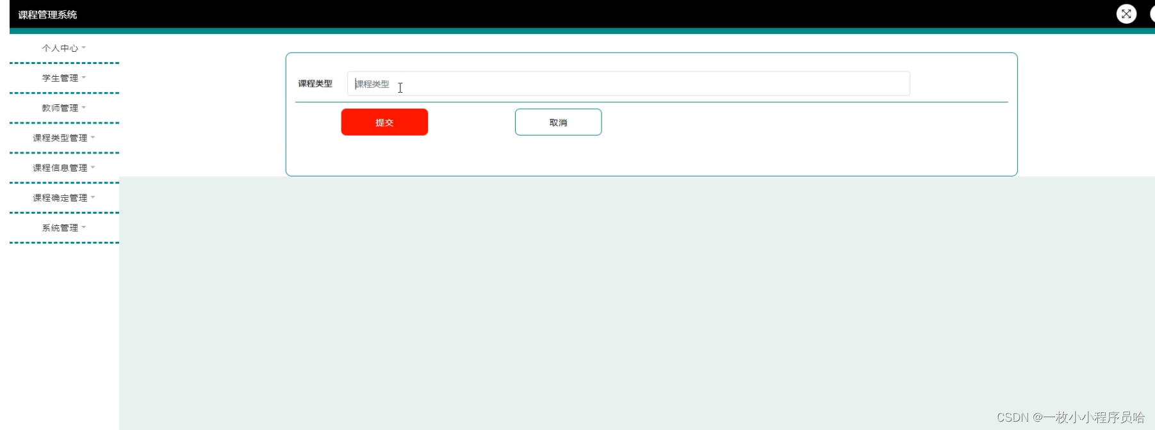This screenshot has width=1155, height=430.
Task: Focus the 课程类型 input field
Action: [x=628, y=84]
